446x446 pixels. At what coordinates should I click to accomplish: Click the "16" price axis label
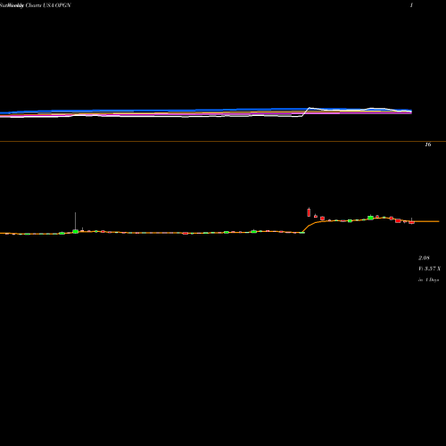pyautogui.click(x=428, y=145)
